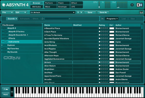Open the Attributes view

pyautogui.click(x=37, y=7)
